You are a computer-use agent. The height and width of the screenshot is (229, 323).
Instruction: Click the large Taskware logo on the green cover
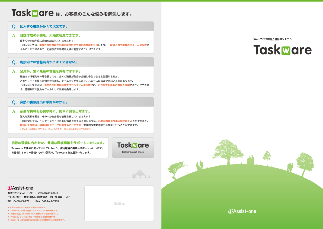click(x=282, y=50)
